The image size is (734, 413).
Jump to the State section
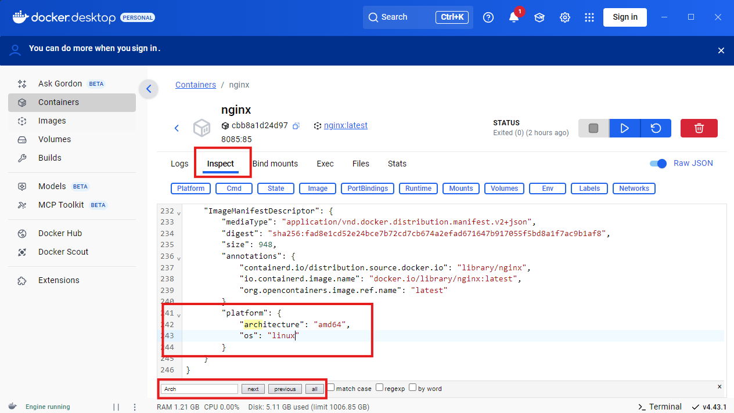(276, 189)
